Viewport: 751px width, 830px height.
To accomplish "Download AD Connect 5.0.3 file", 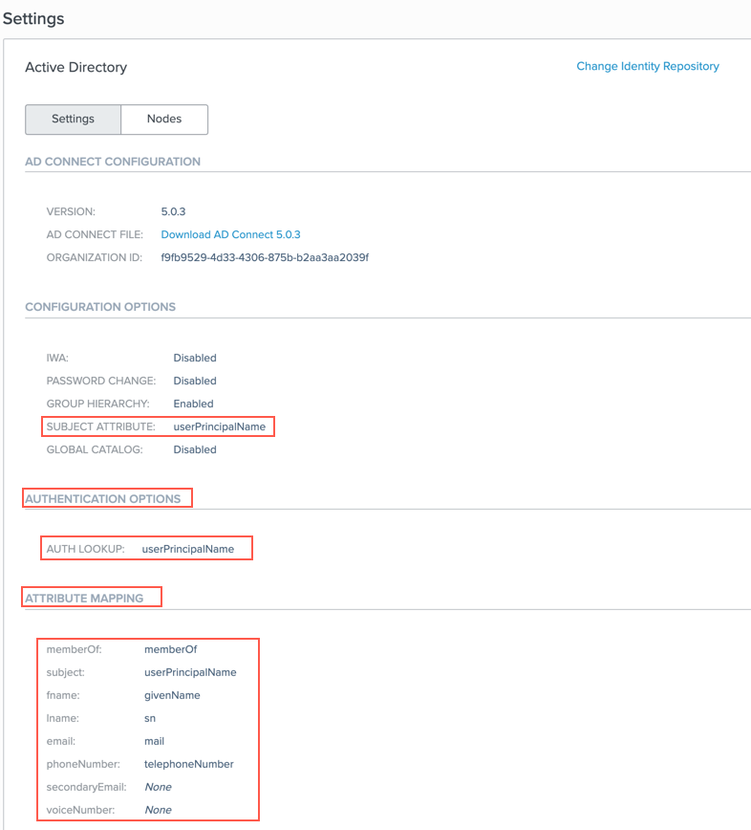I will pos(230,234).
